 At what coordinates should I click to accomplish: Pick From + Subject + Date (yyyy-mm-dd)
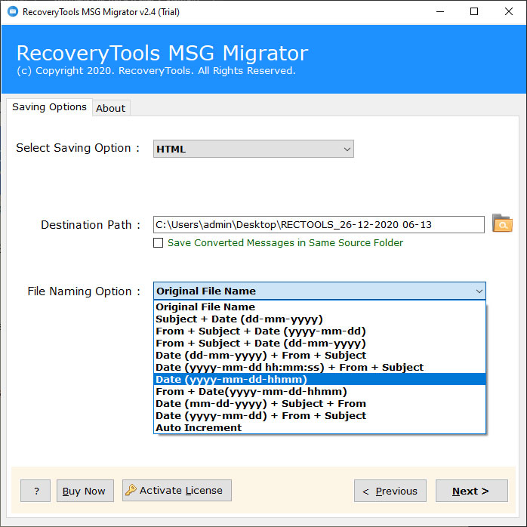[319, 331]
